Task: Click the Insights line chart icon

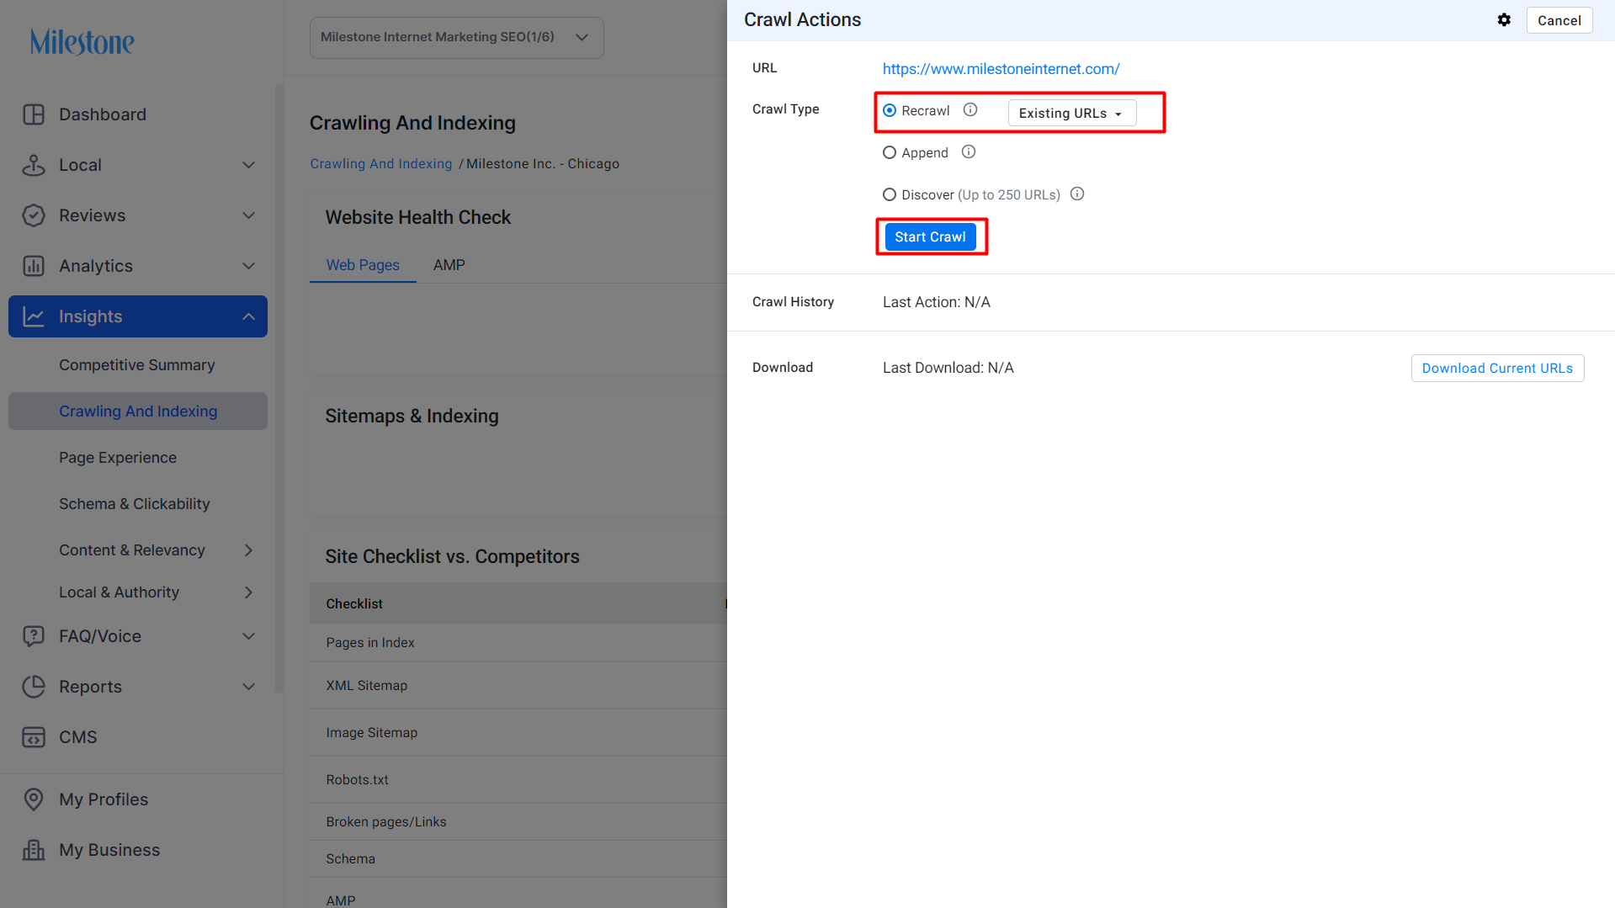Action: [34, 316]
